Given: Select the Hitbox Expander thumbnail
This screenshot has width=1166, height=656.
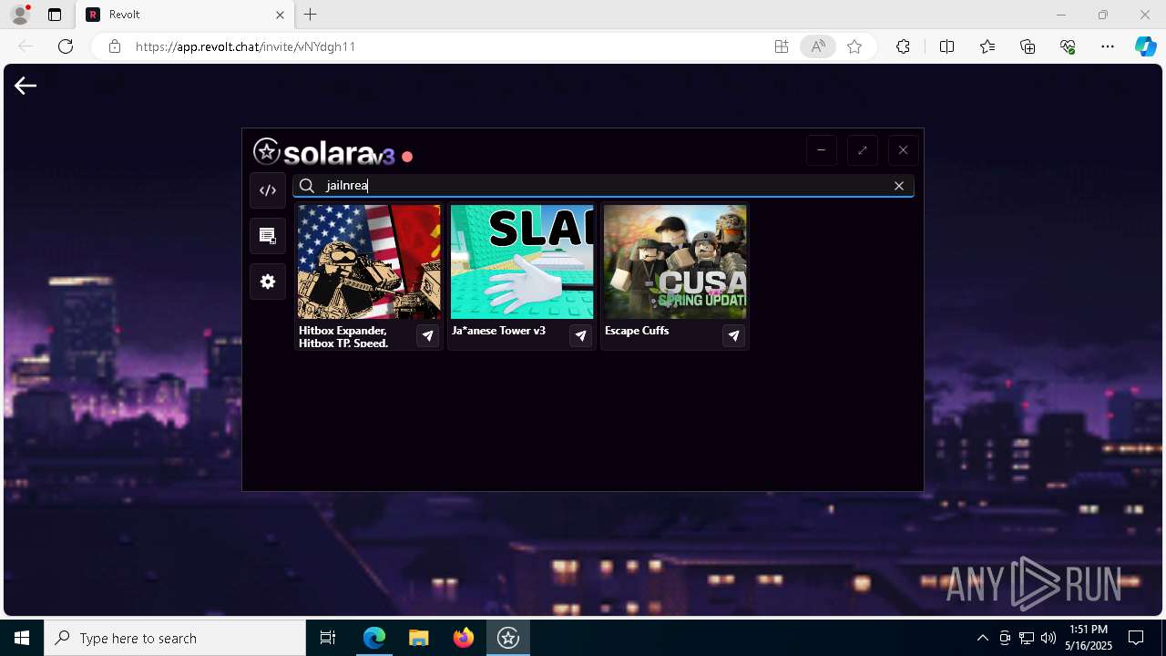Looking at the screenshot, I should [x=369, y=262].
